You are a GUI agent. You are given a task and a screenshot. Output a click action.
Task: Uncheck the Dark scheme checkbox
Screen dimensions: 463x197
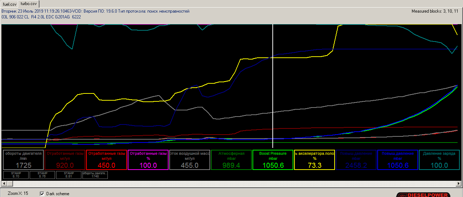pyautogui.click(x=42, y=194)
